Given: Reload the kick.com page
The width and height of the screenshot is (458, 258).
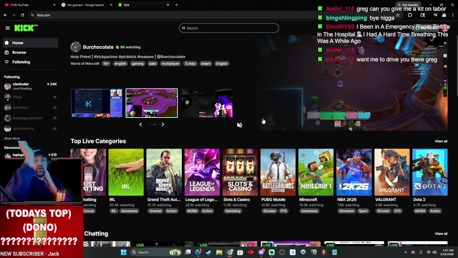Looking at the screenshot, I should pos(22,15).
